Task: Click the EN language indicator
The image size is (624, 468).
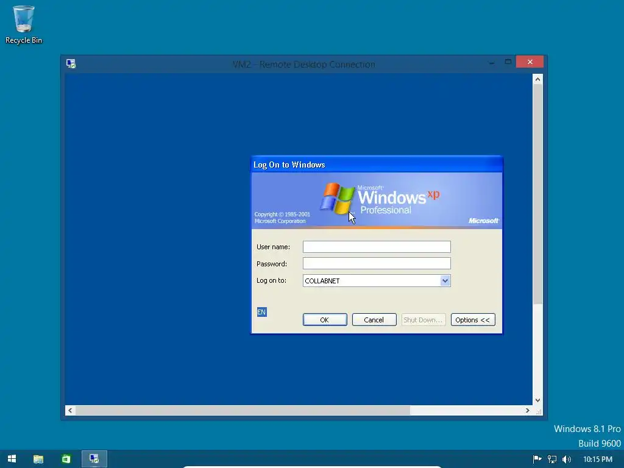Action: pos(261,312)
